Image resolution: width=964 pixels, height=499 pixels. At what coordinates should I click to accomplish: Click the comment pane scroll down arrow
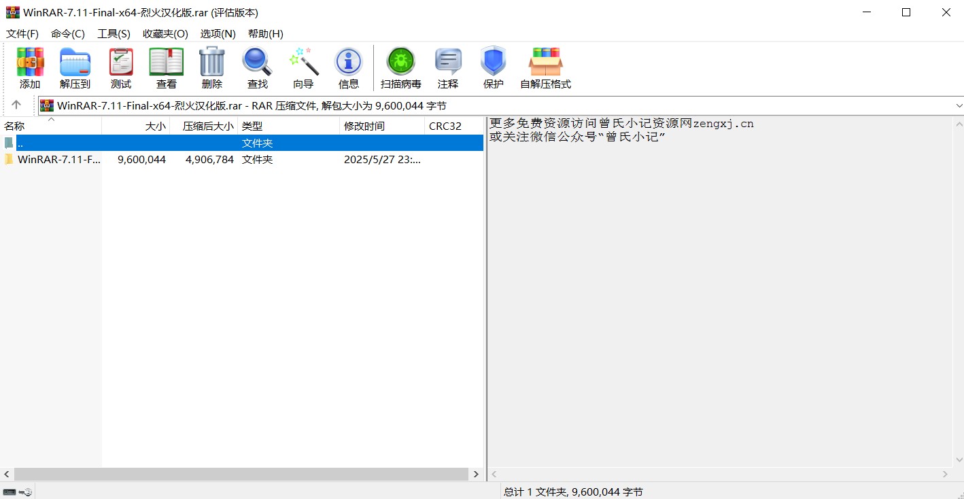coord(959,461)
